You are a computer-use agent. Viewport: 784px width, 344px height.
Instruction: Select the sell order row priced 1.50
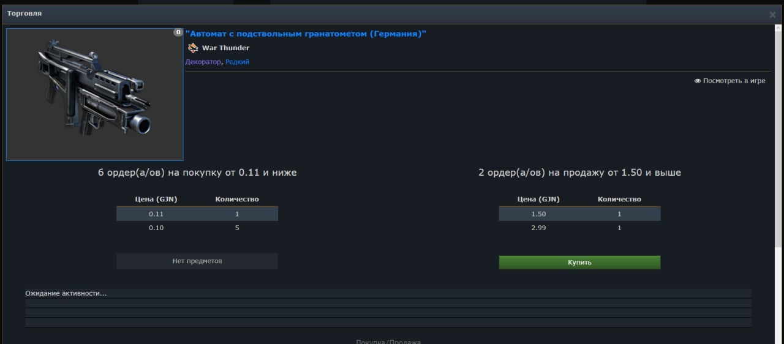579,214
